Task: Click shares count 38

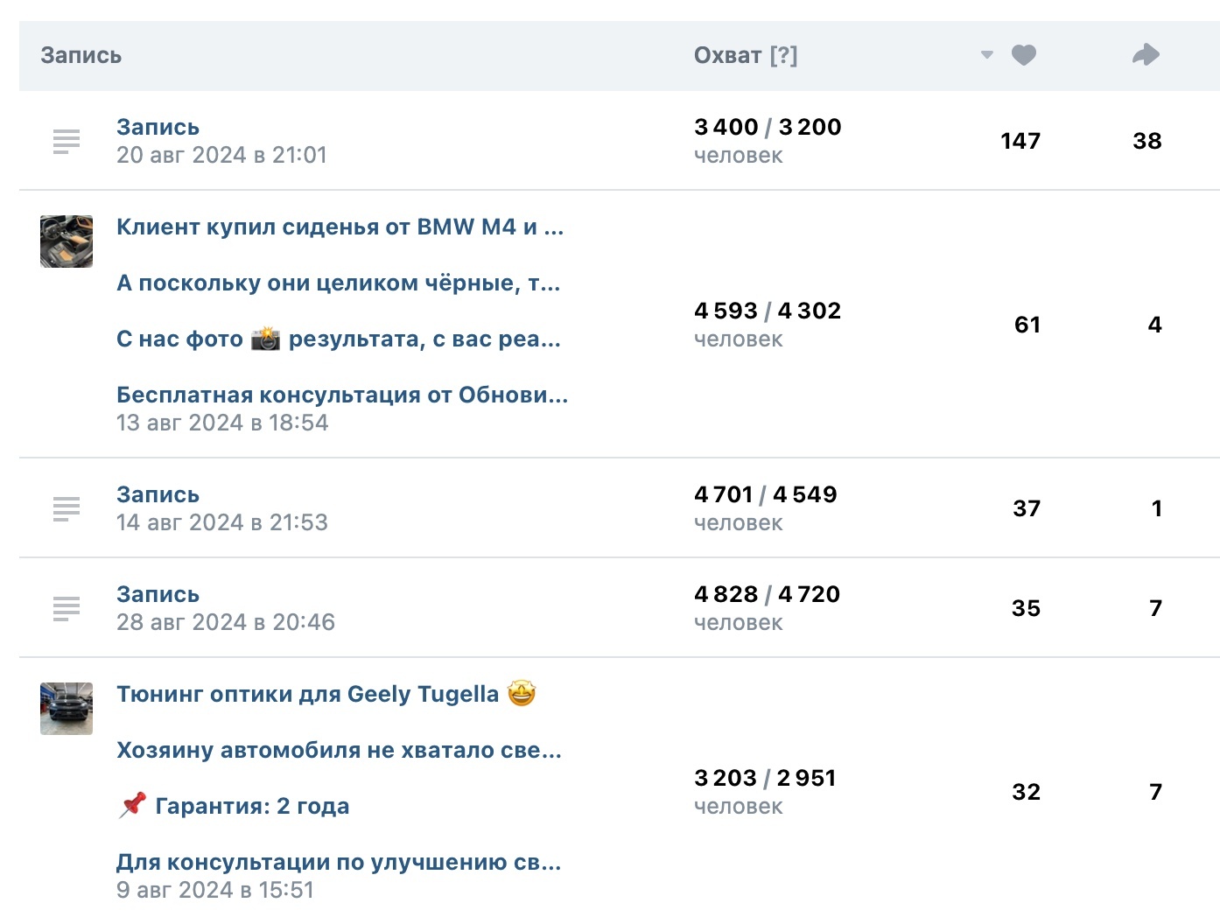Action: [1147, 141]
